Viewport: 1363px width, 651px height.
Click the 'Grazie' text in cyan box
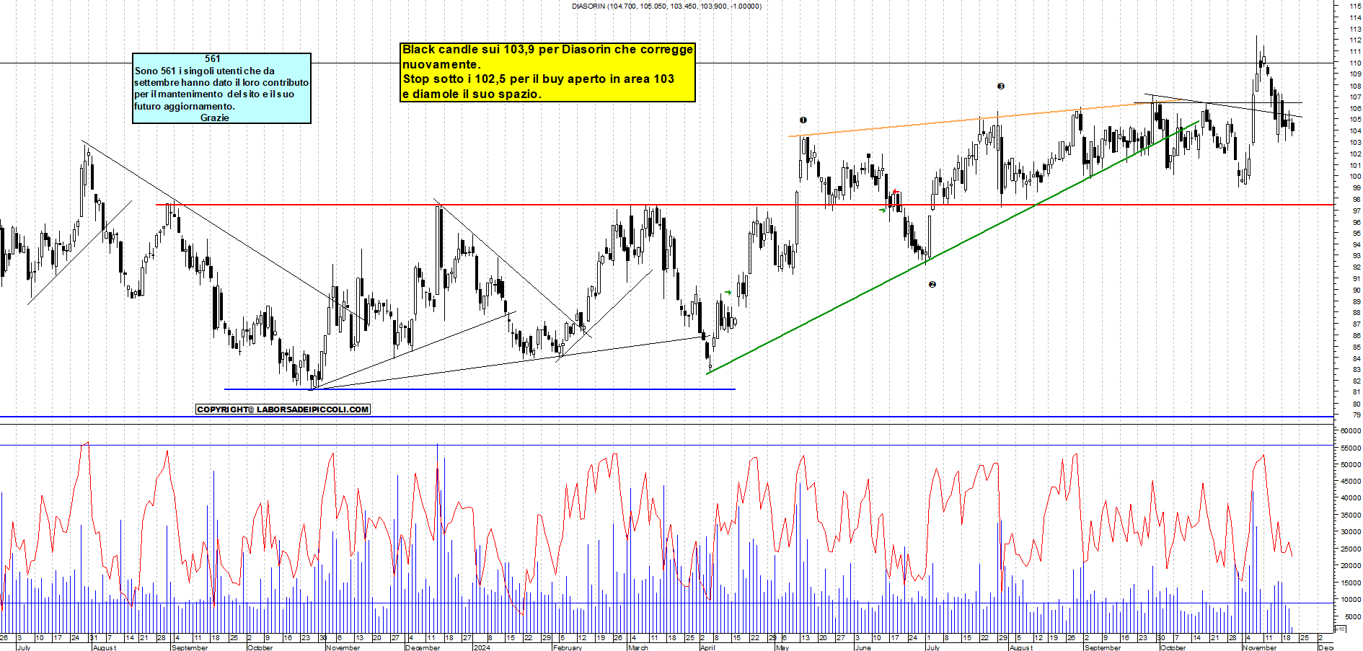click(215, 118)
